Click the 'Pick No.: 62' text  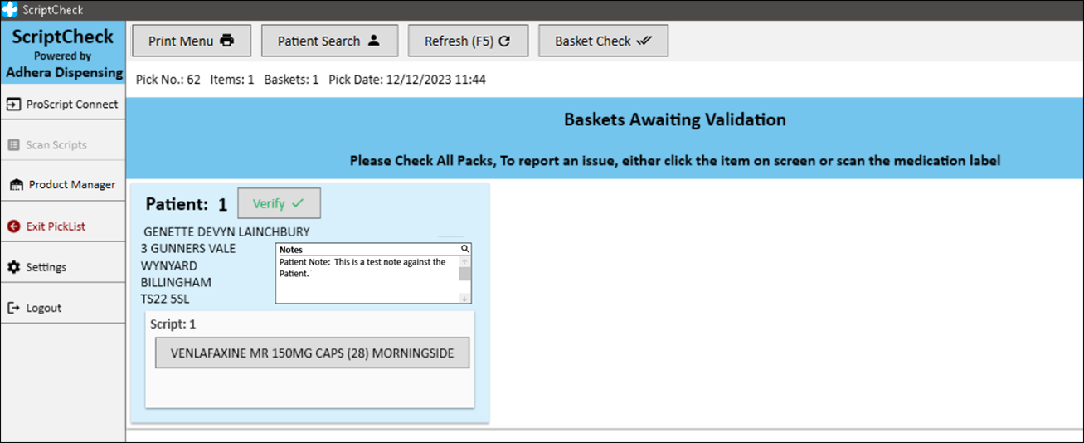click(168, 80)
